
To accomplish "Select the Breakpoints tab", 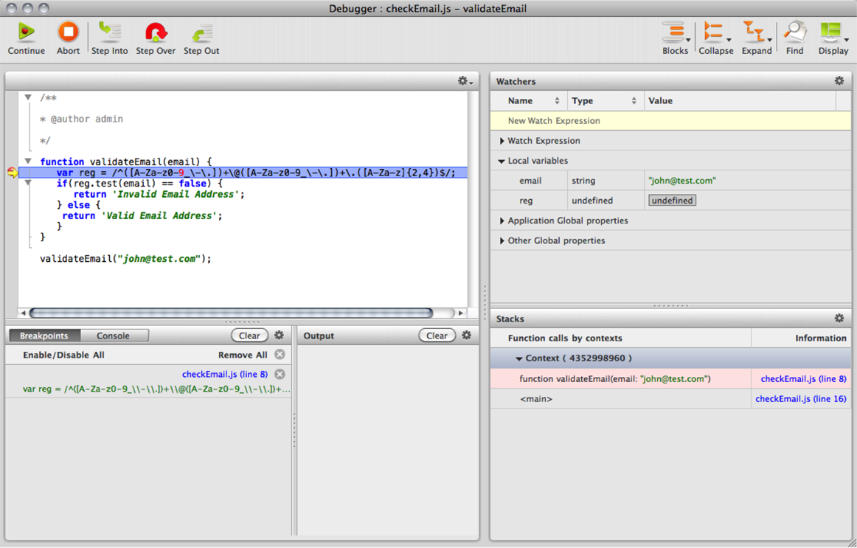I will point(44,336).
